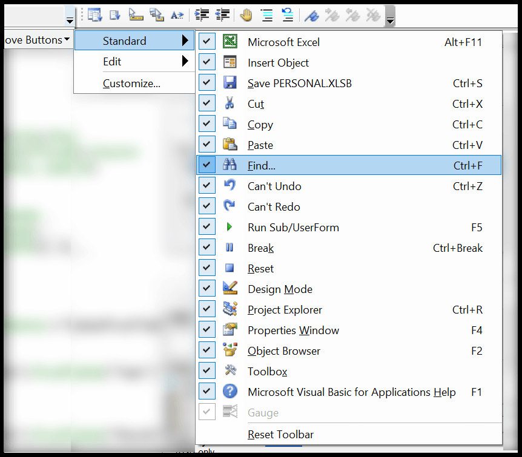
Task: Apply Complete Word from the toolbar
Action: pos(177,15)
